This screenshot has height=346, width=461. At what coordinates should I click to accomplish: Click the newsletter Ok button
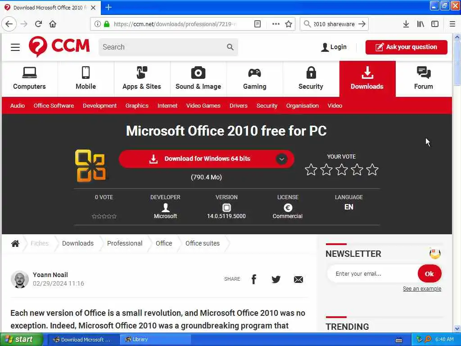coord(429,273)
